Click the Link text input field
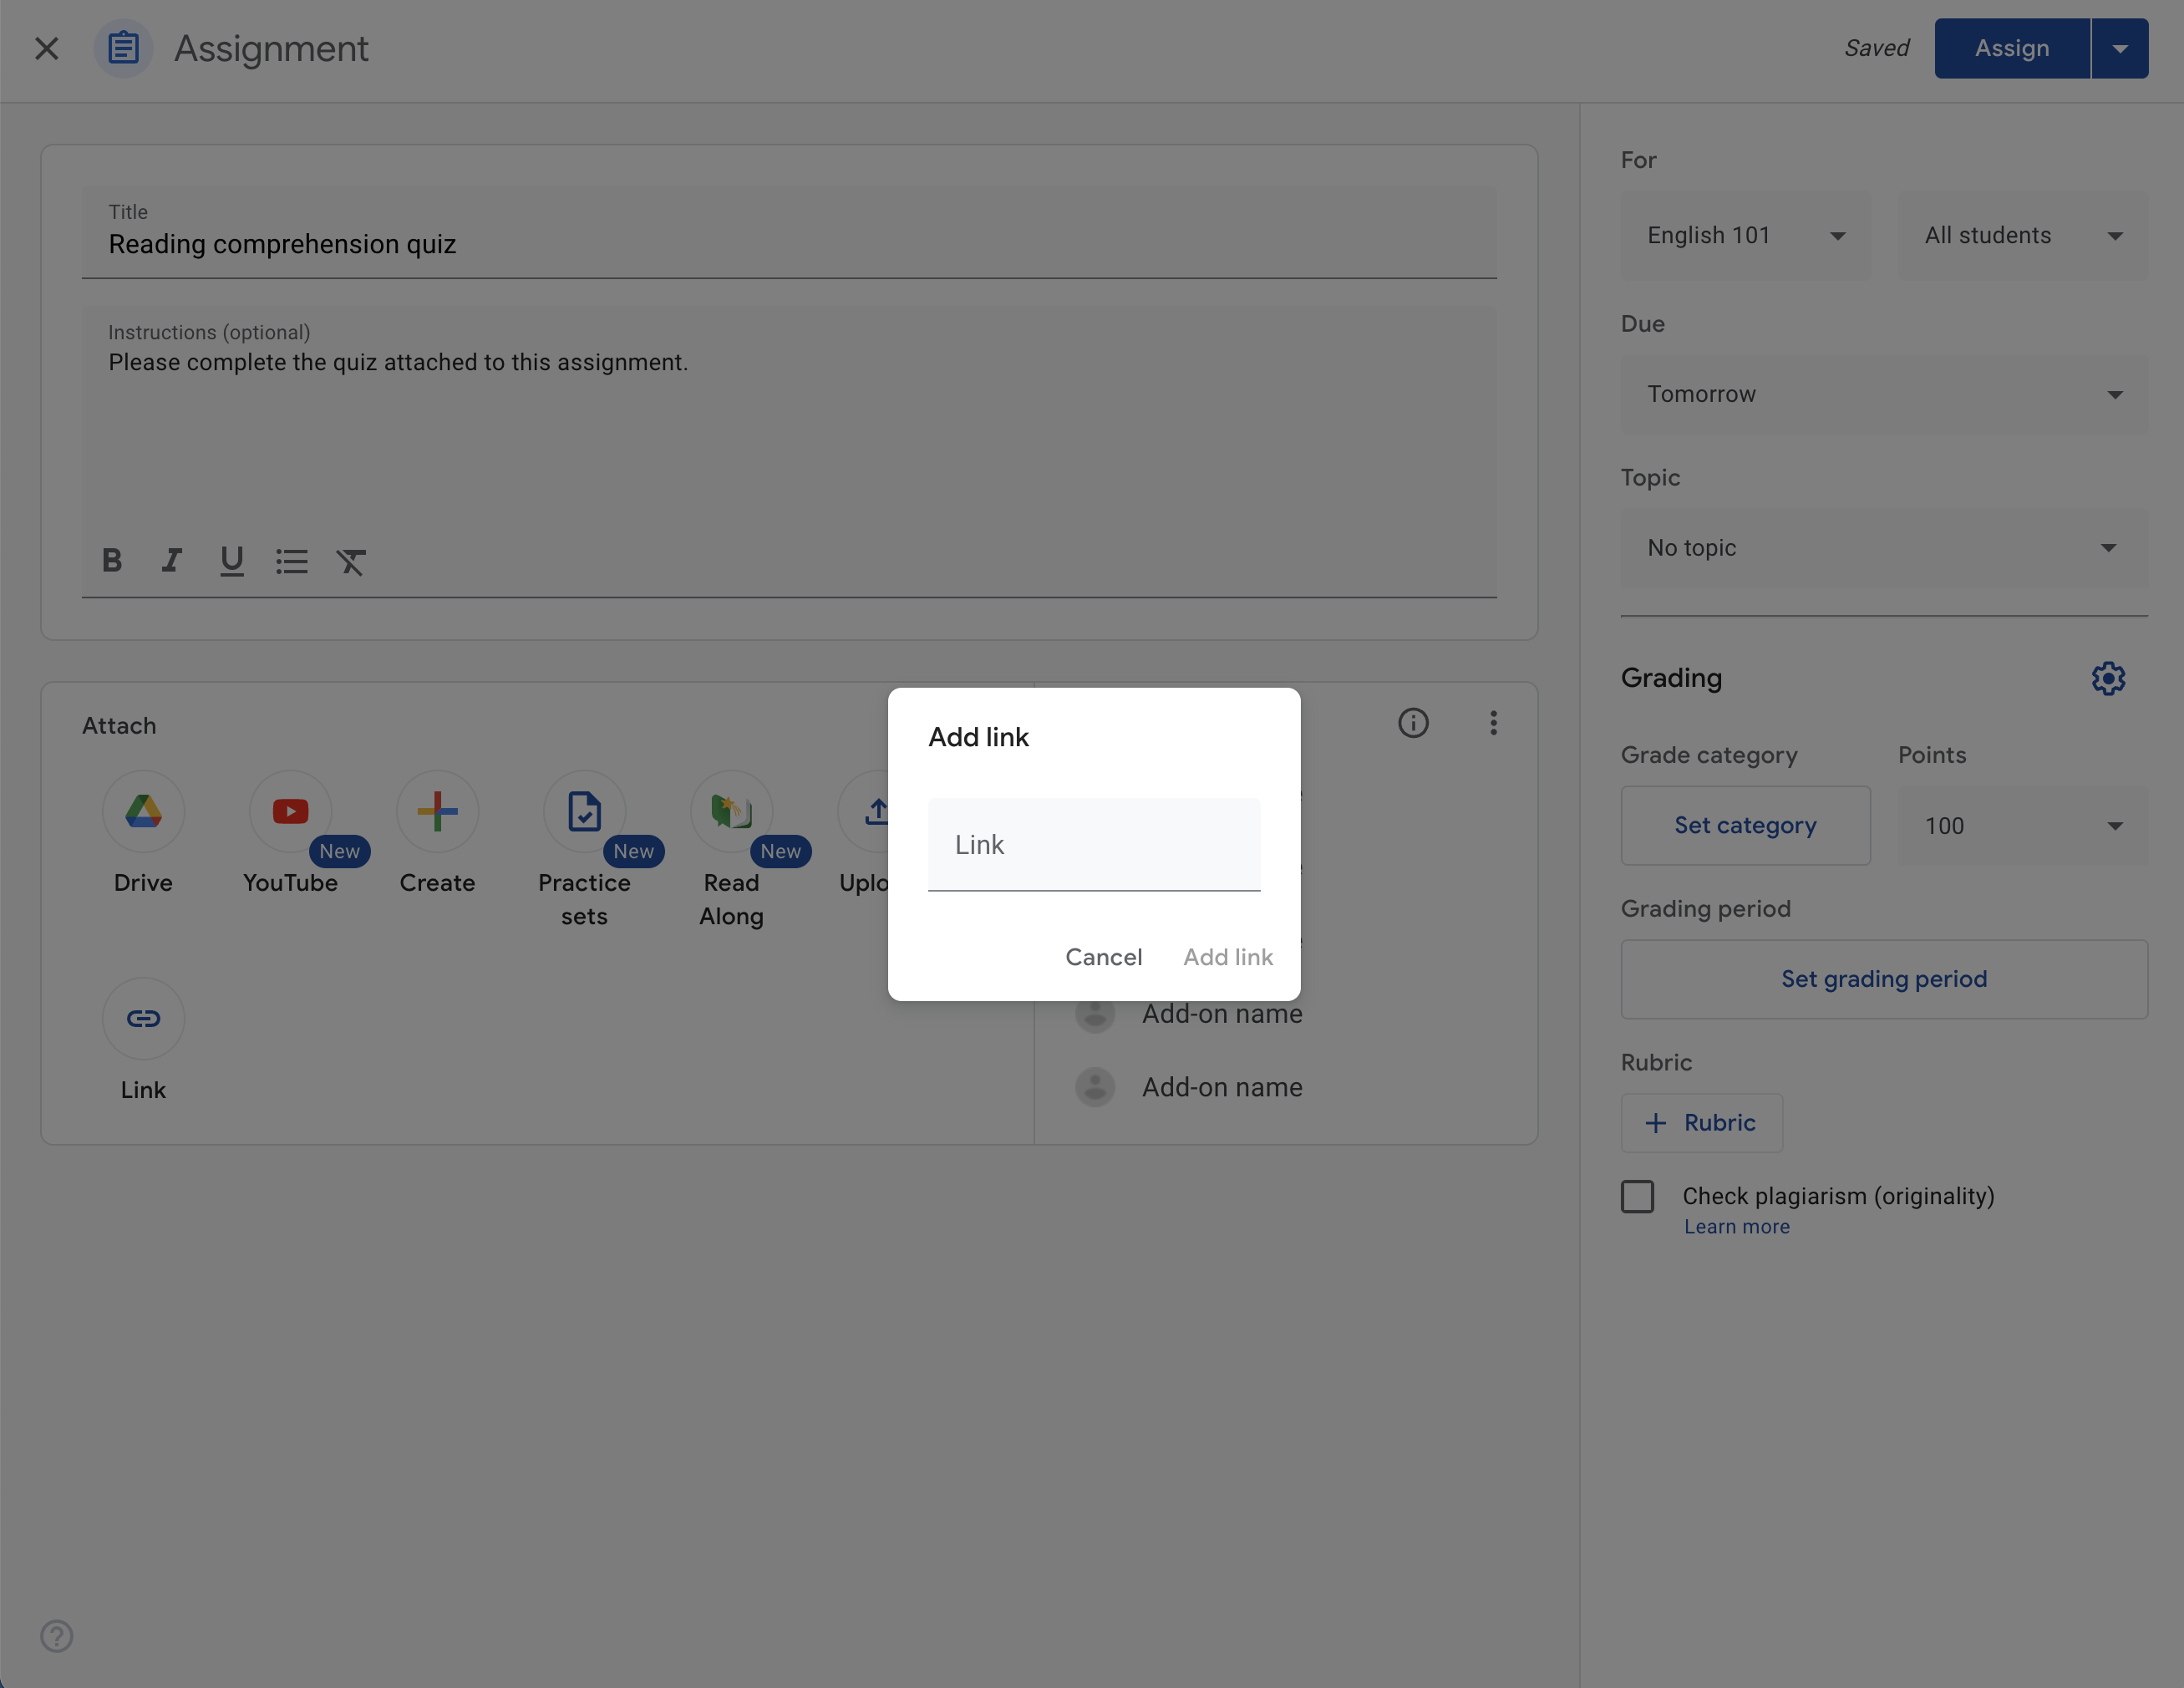 tap(1094, 842)
